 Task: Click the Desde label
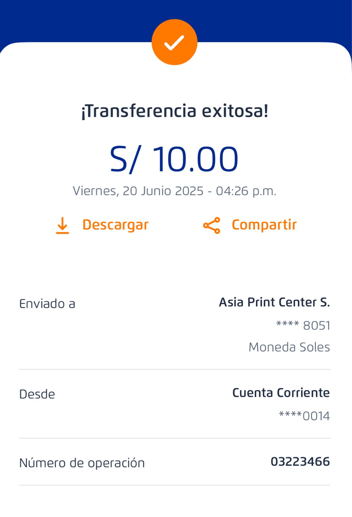(x=37, y=394)
